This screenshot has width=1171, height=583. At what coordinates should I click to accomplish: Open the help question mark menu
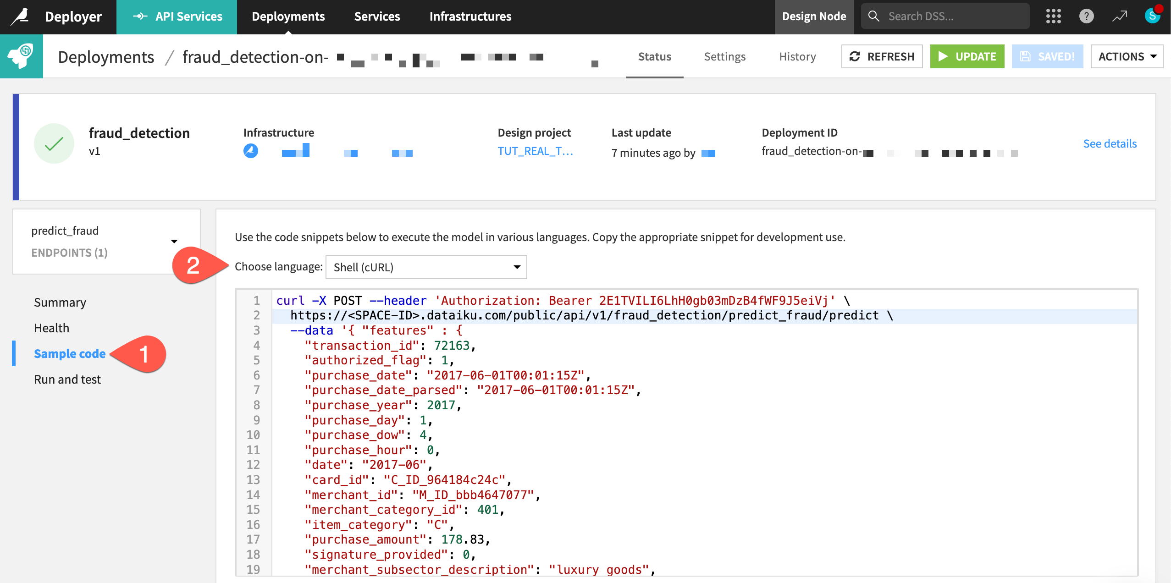[1086, 16]
